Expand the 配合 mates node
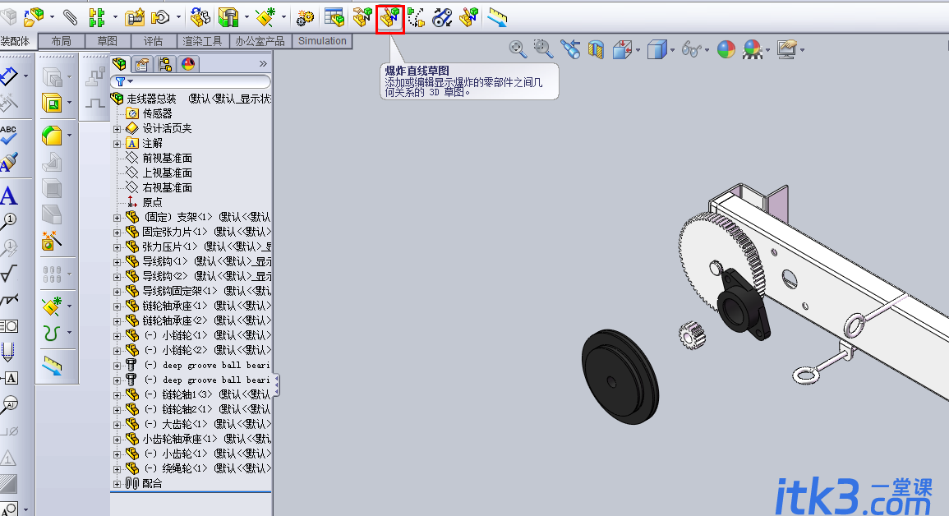This screenshot has width=949, height=516. point(117,484)
